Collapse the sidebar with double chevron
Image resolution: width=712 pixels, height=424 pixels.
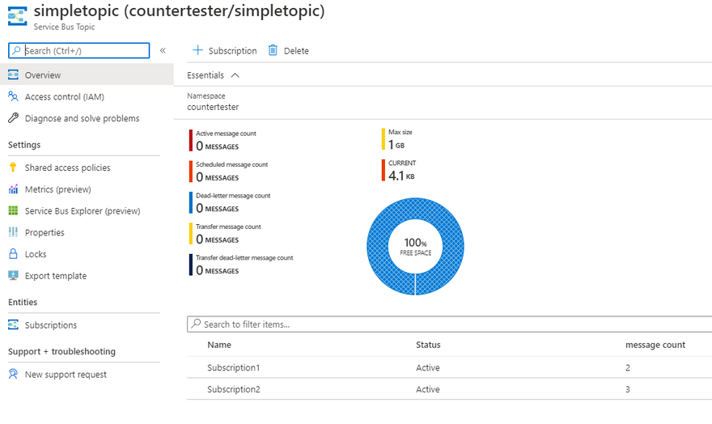coord(163,50)
